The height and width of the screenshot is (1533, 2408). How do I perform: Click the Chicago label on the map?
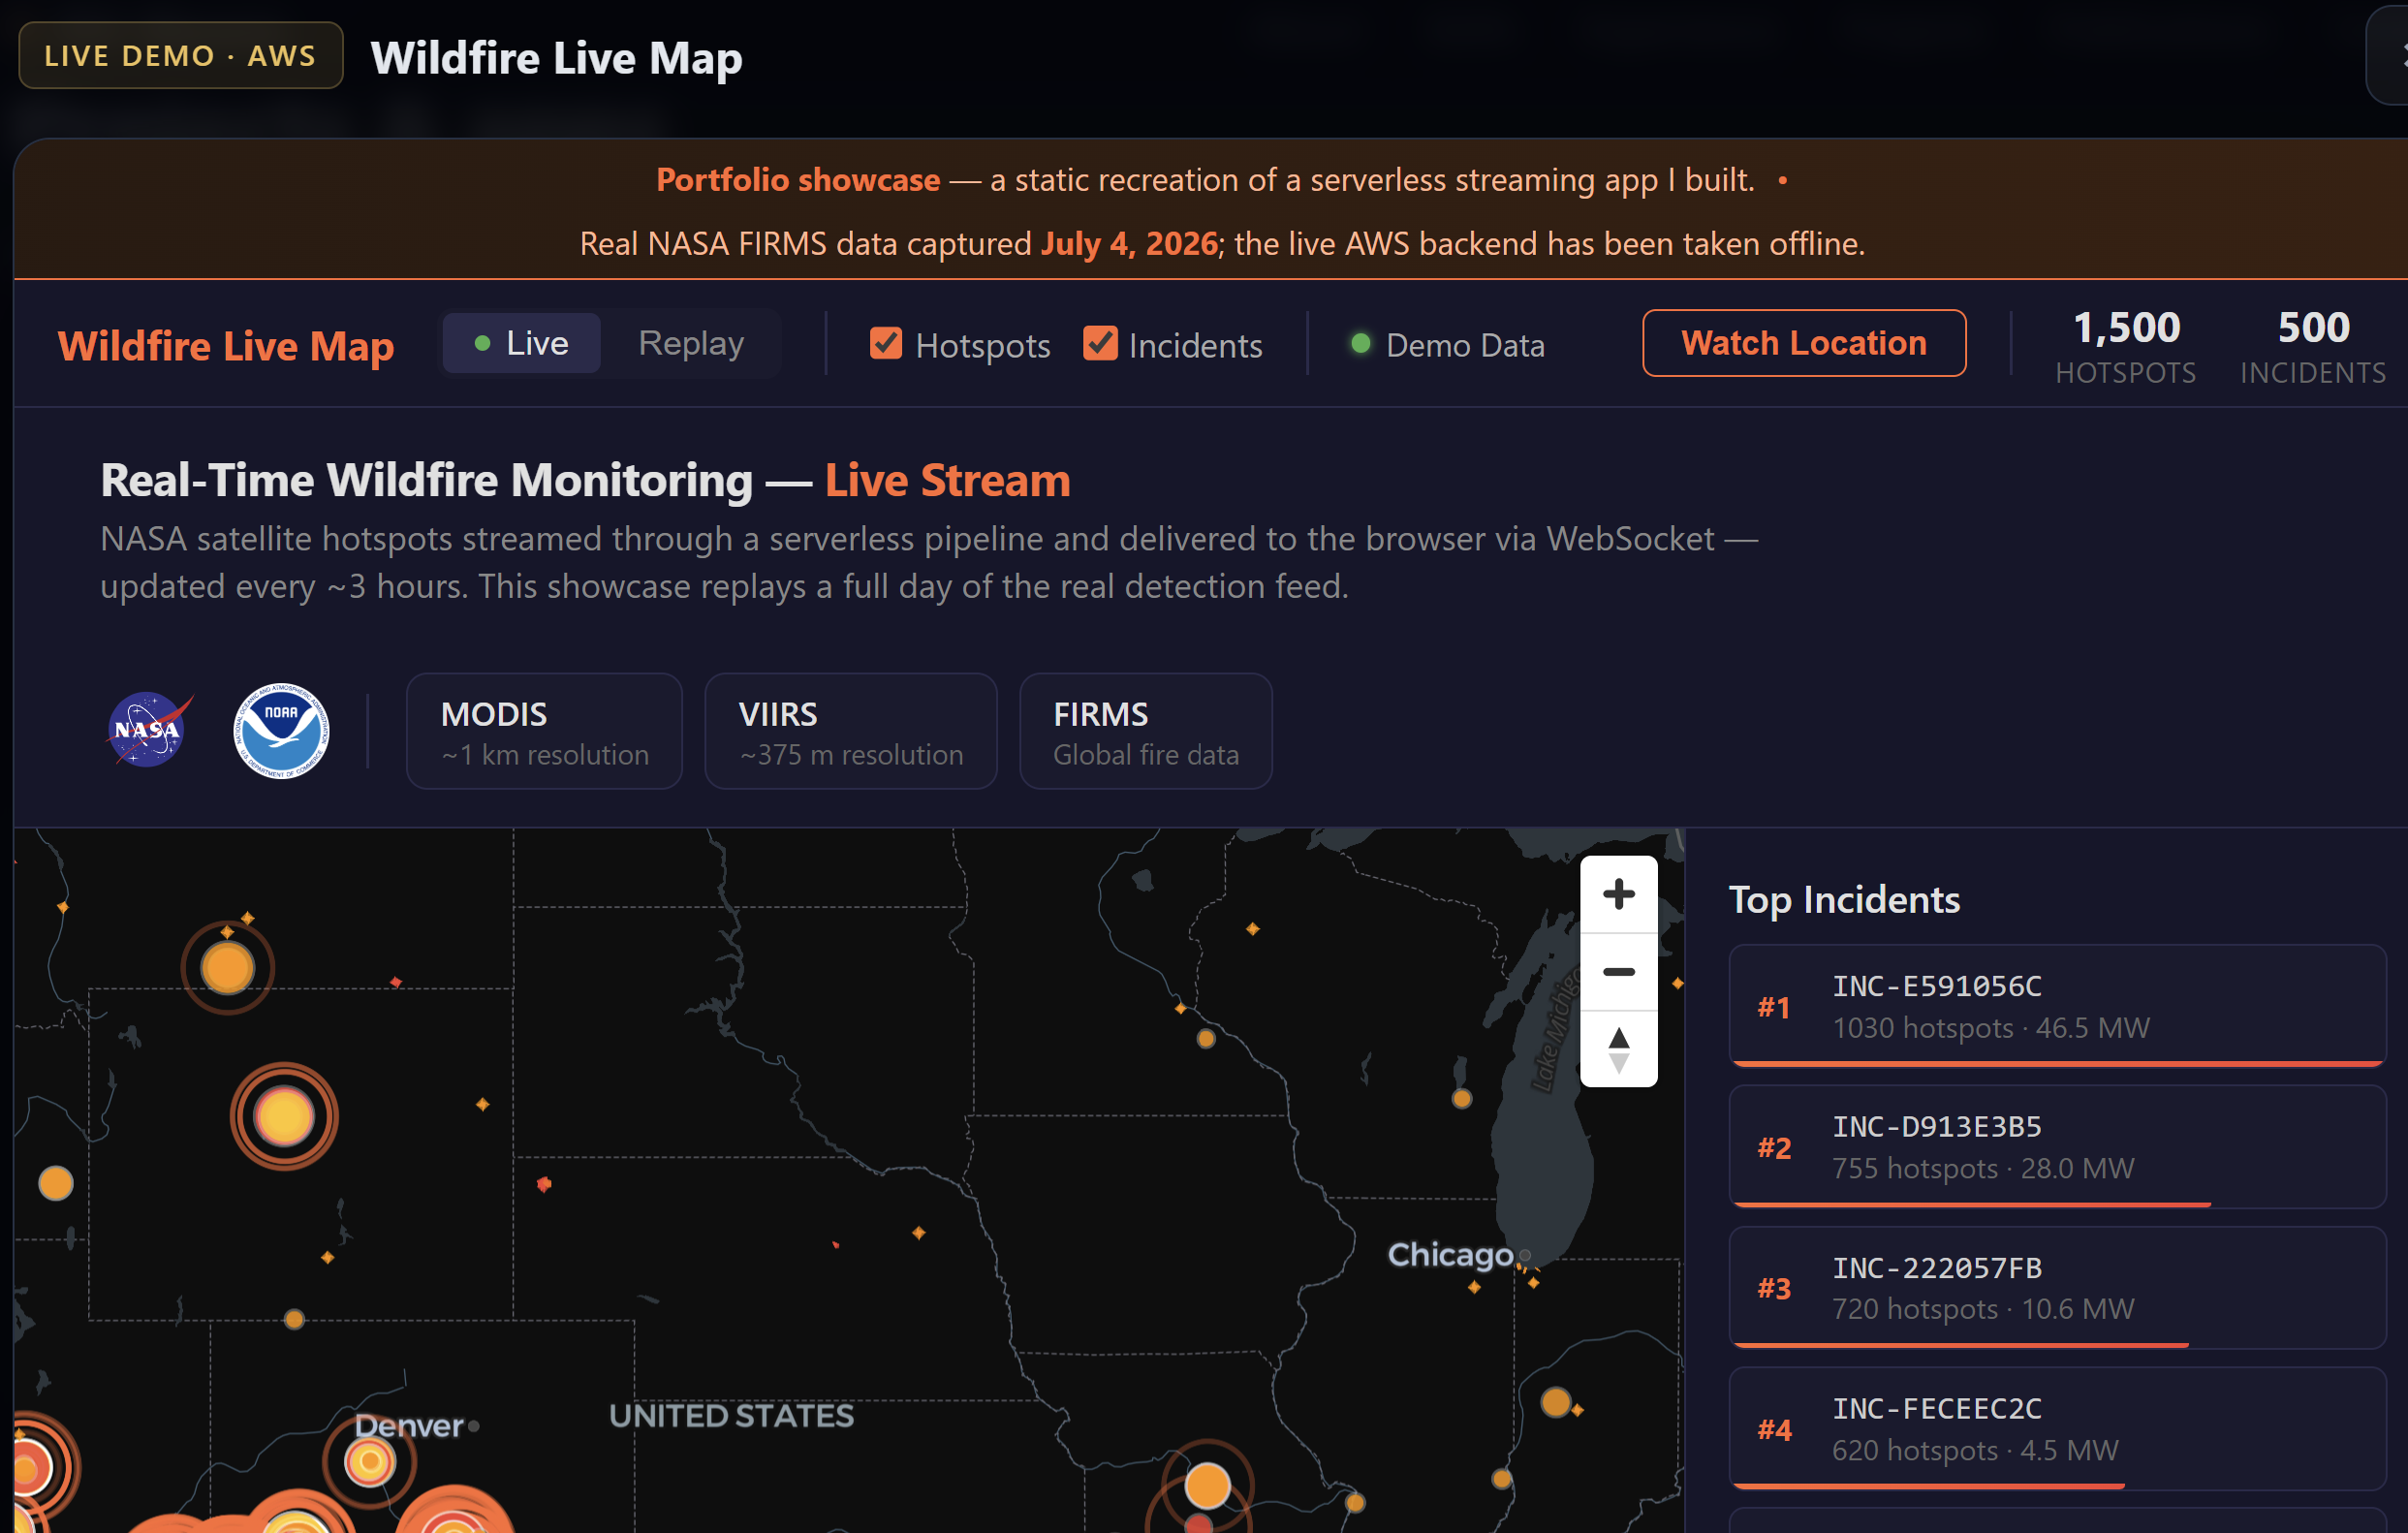coord(1450,1254)
